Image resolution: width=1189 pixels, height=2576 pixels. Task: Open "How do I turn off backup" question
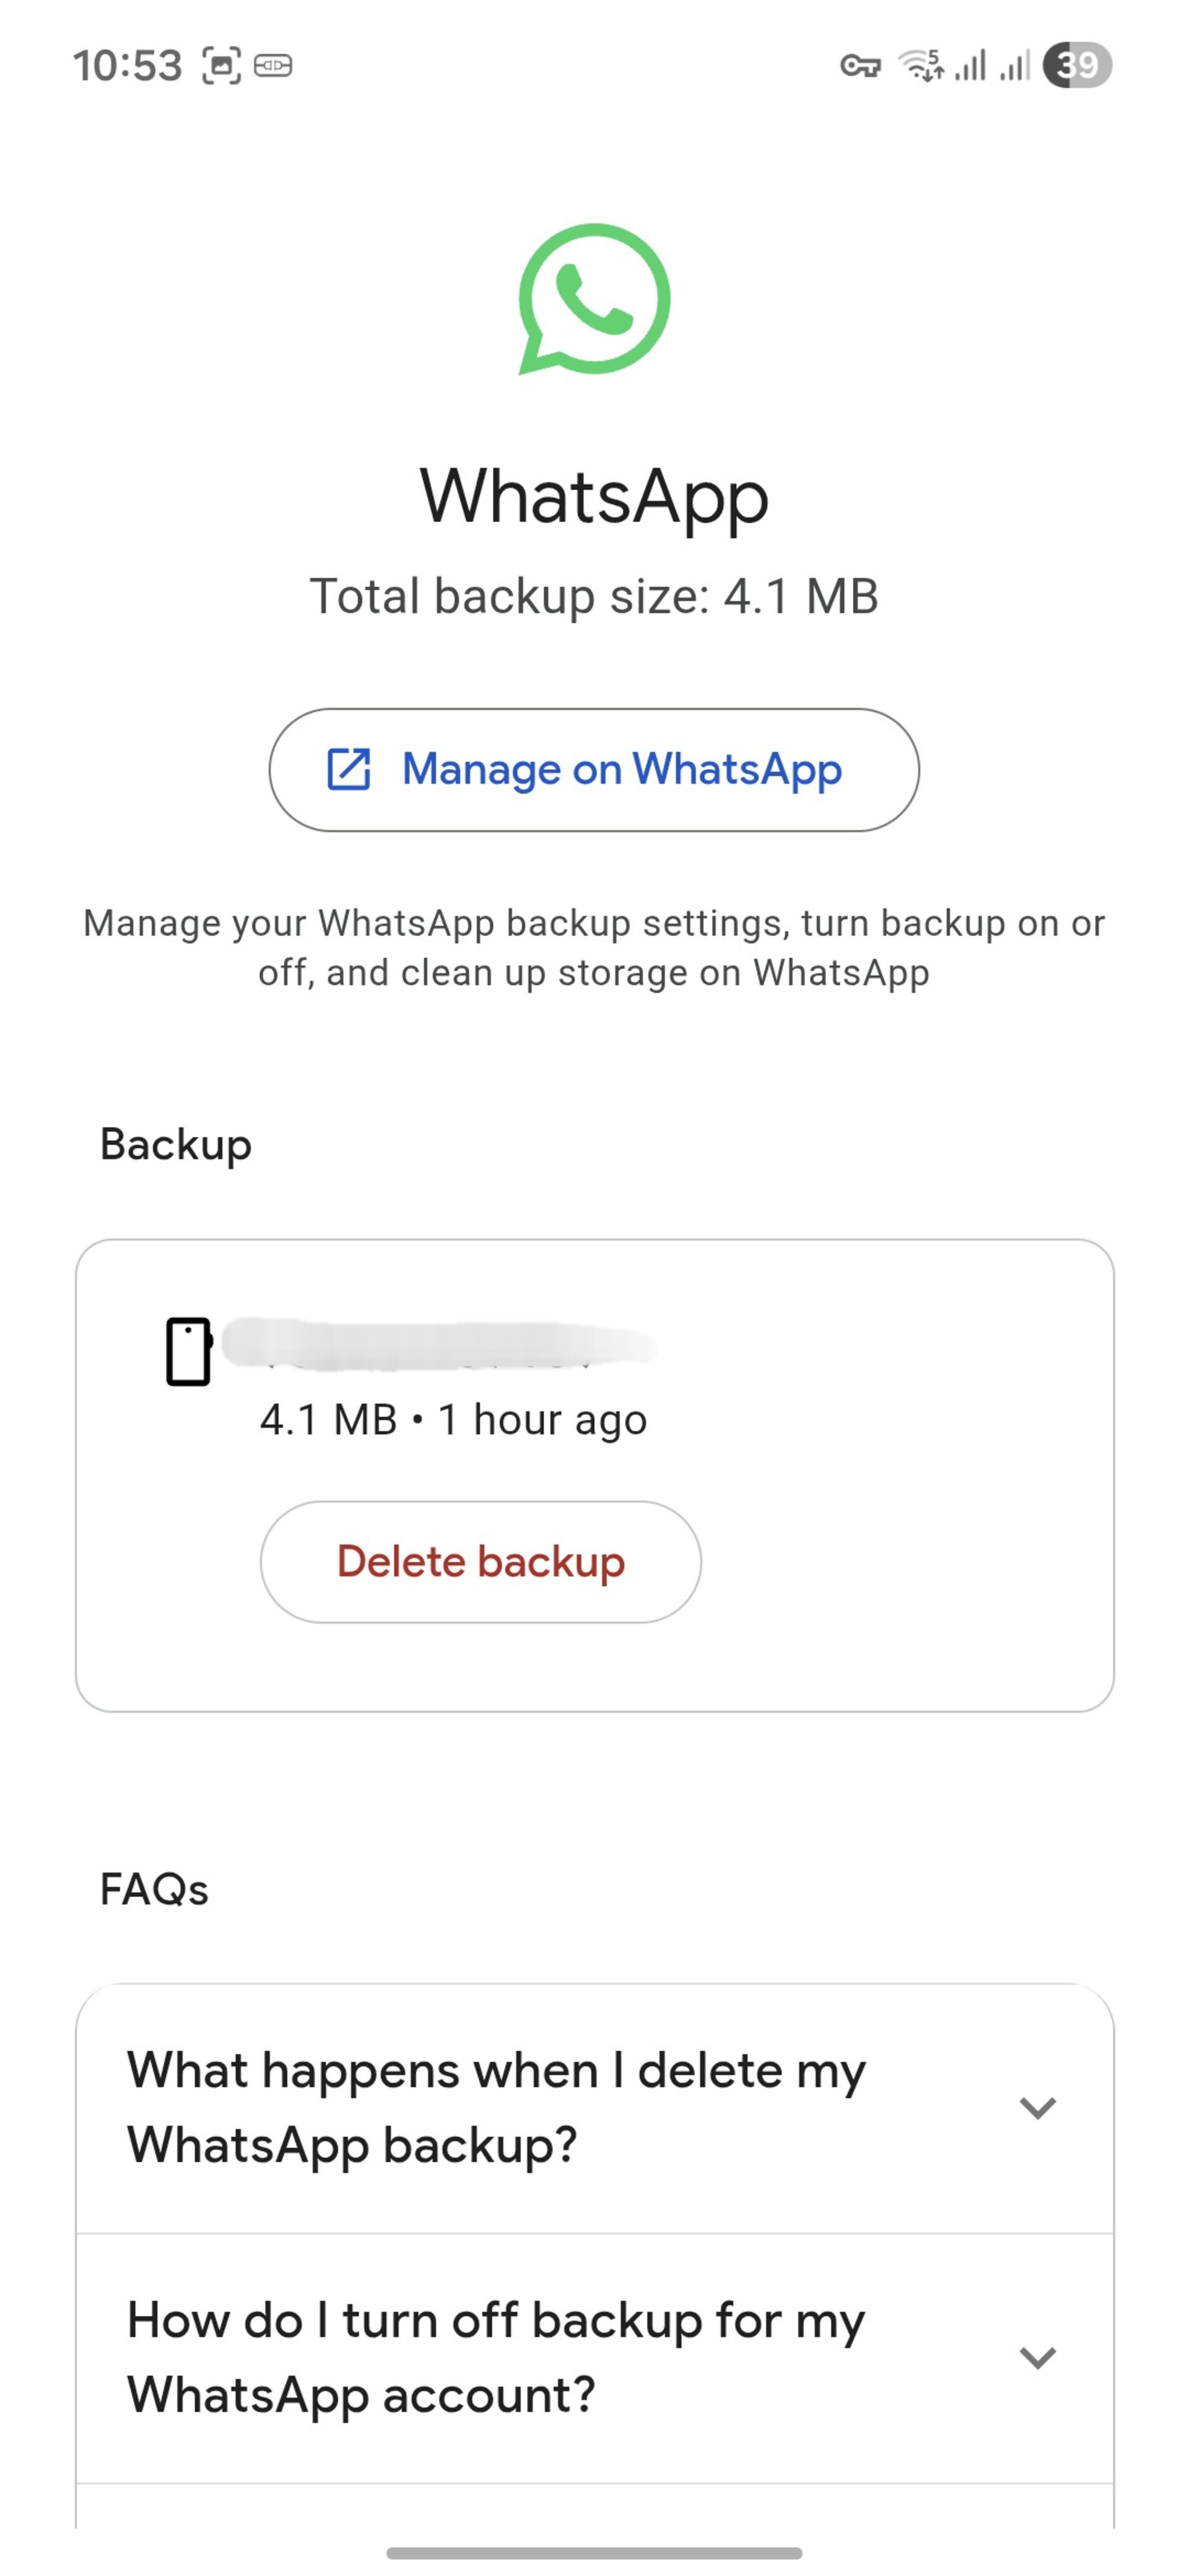coord(496,2357)
